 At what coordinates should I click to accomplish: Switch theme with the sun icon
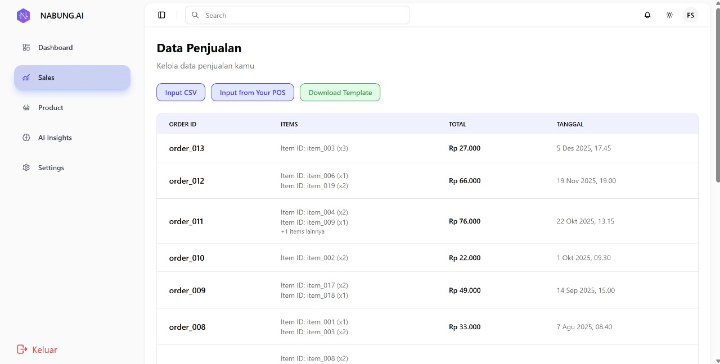(669, 15)
